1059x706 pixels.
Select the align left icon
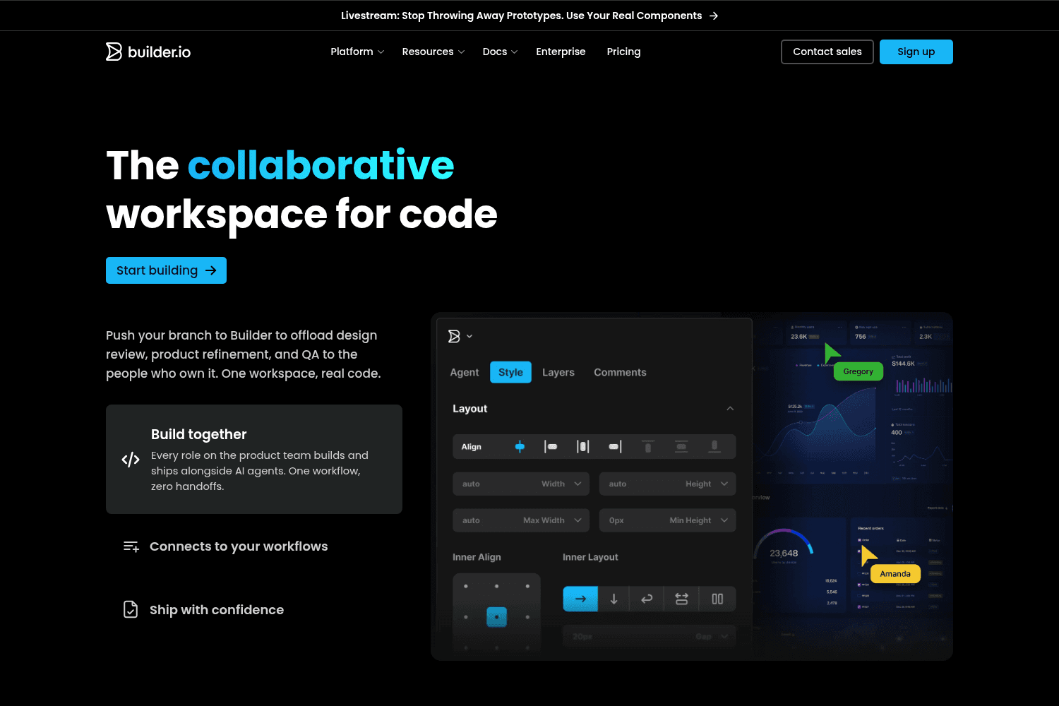(x=551, y=446)
